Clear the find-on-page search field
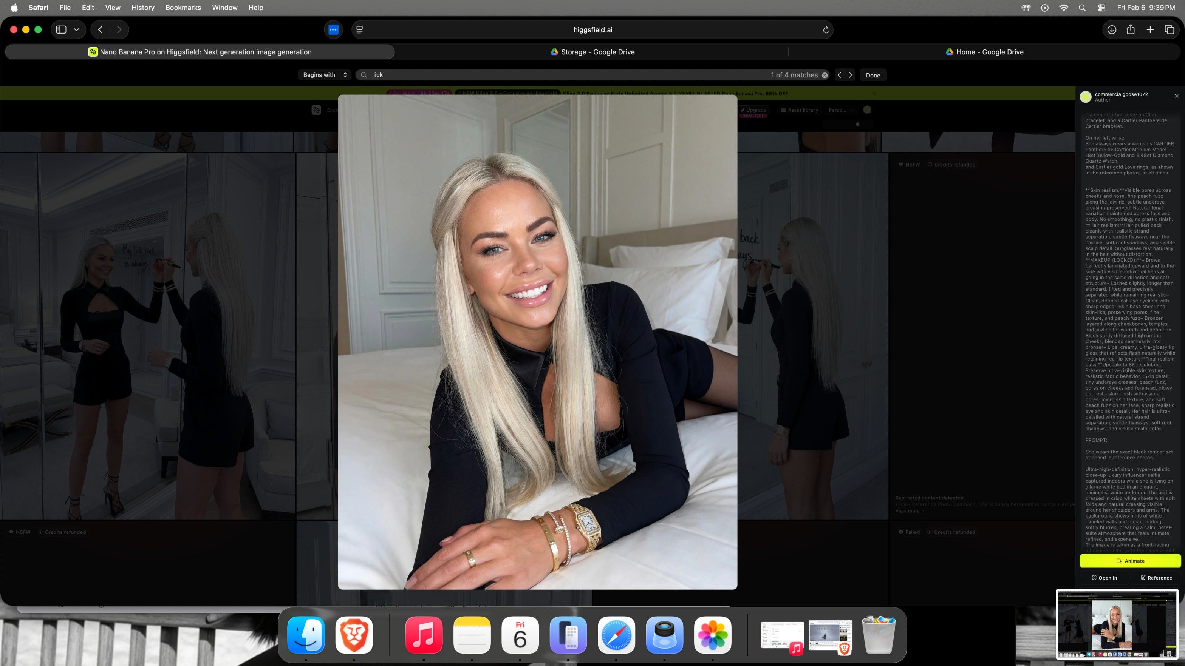The image size is (1185, 666). tap(825, 75)
